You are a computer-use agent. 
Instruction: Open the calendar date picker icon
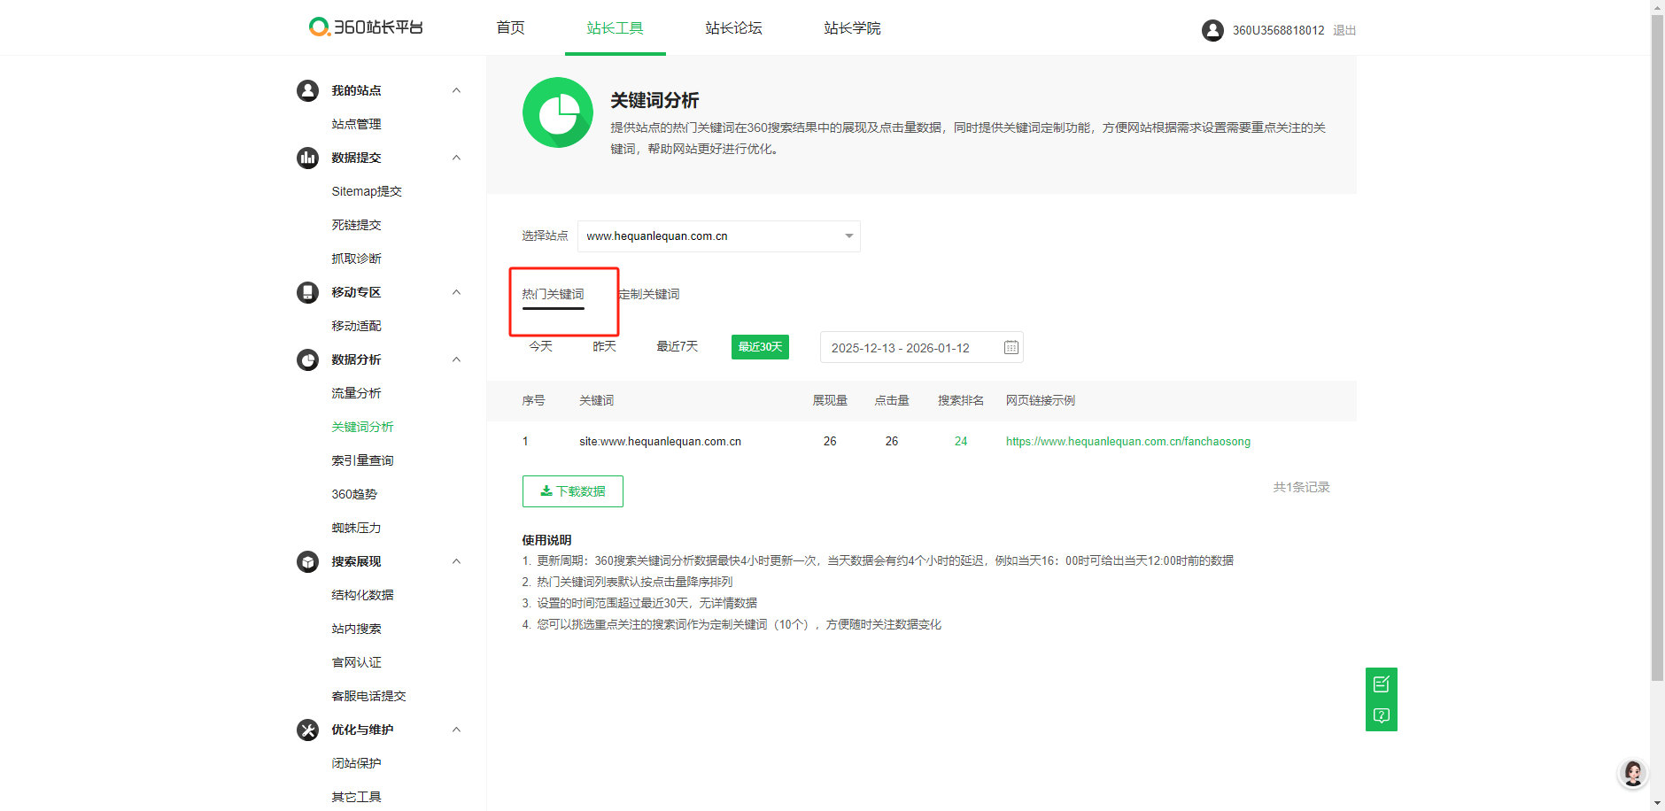pyautogui.click(x=1011, y=347)
